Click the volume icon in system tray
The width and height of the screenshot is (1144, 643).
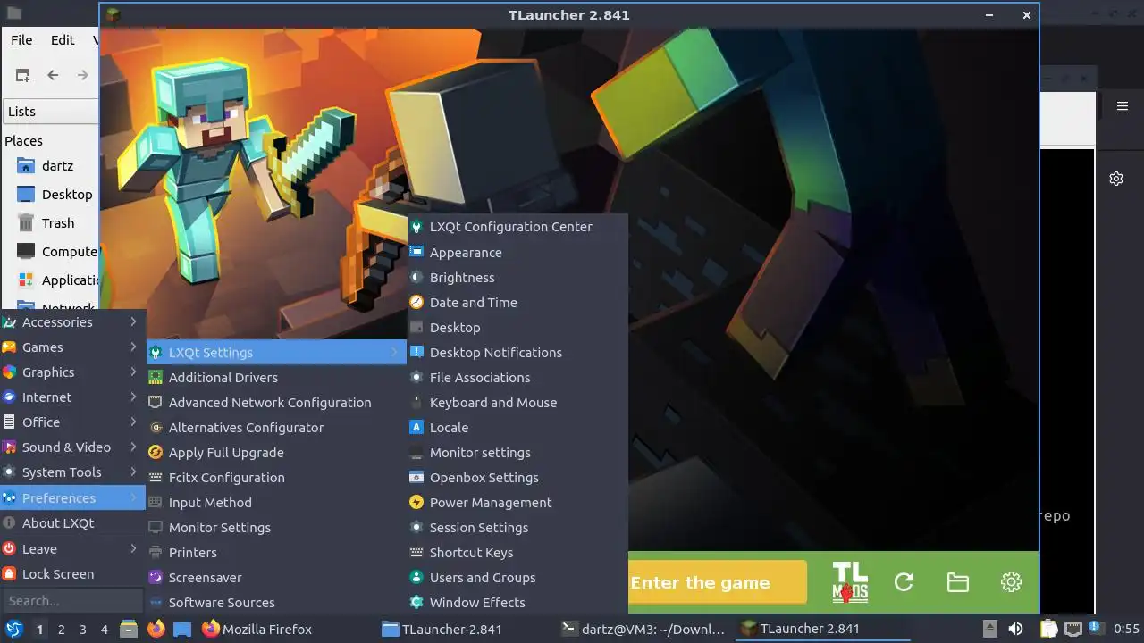pos(1015,629)
